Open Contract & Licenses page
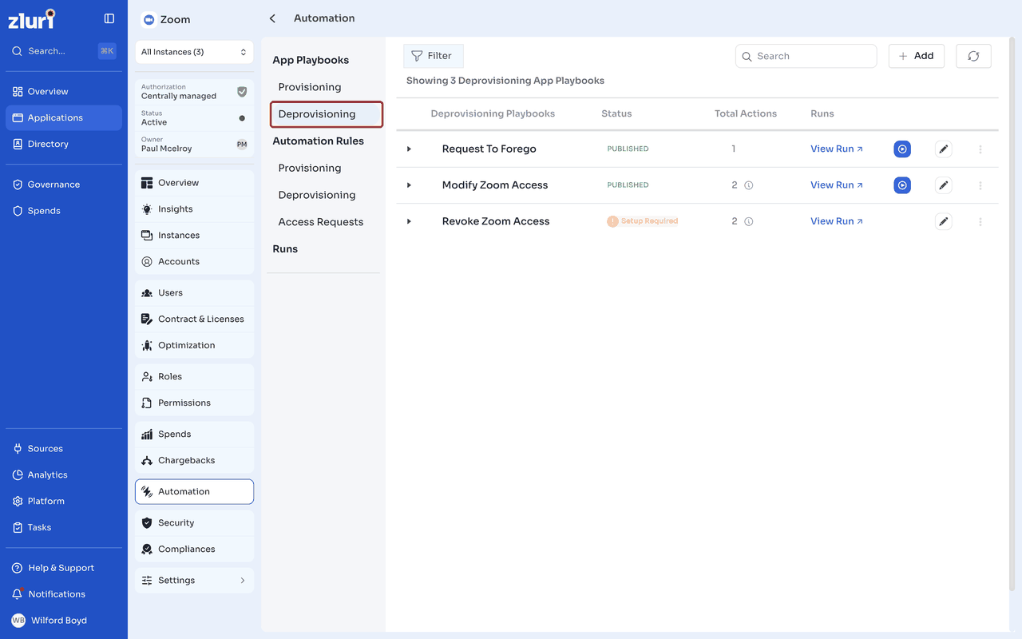Screen dimensions: 1022x639 tap(194, 319)
